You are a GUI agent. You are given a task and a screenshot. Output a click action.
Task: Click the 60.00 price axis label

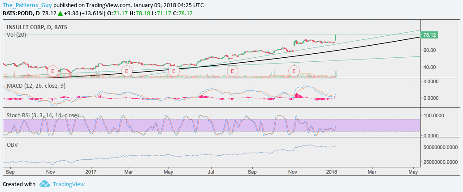tap(429, 50)
